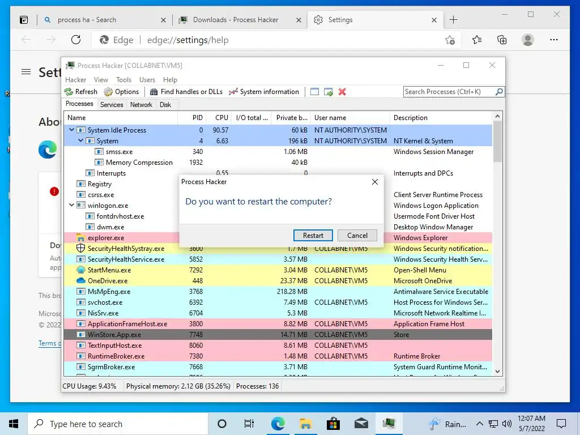This screenshot has height=435, width=580.
Task: Sort by the Description column header
Action: pos(441,118)
